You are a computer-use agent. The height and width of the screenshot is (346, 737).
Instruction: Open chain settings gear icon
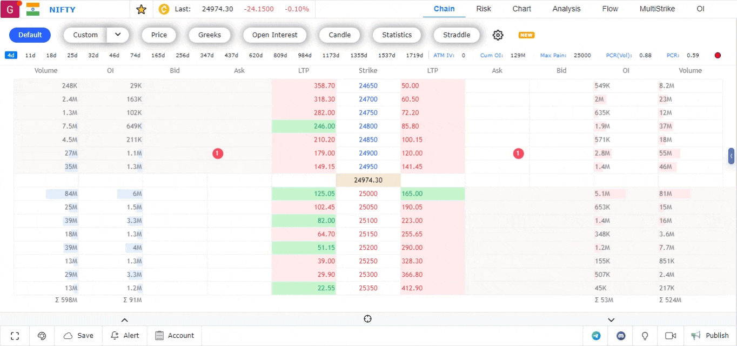pos(498,35)
